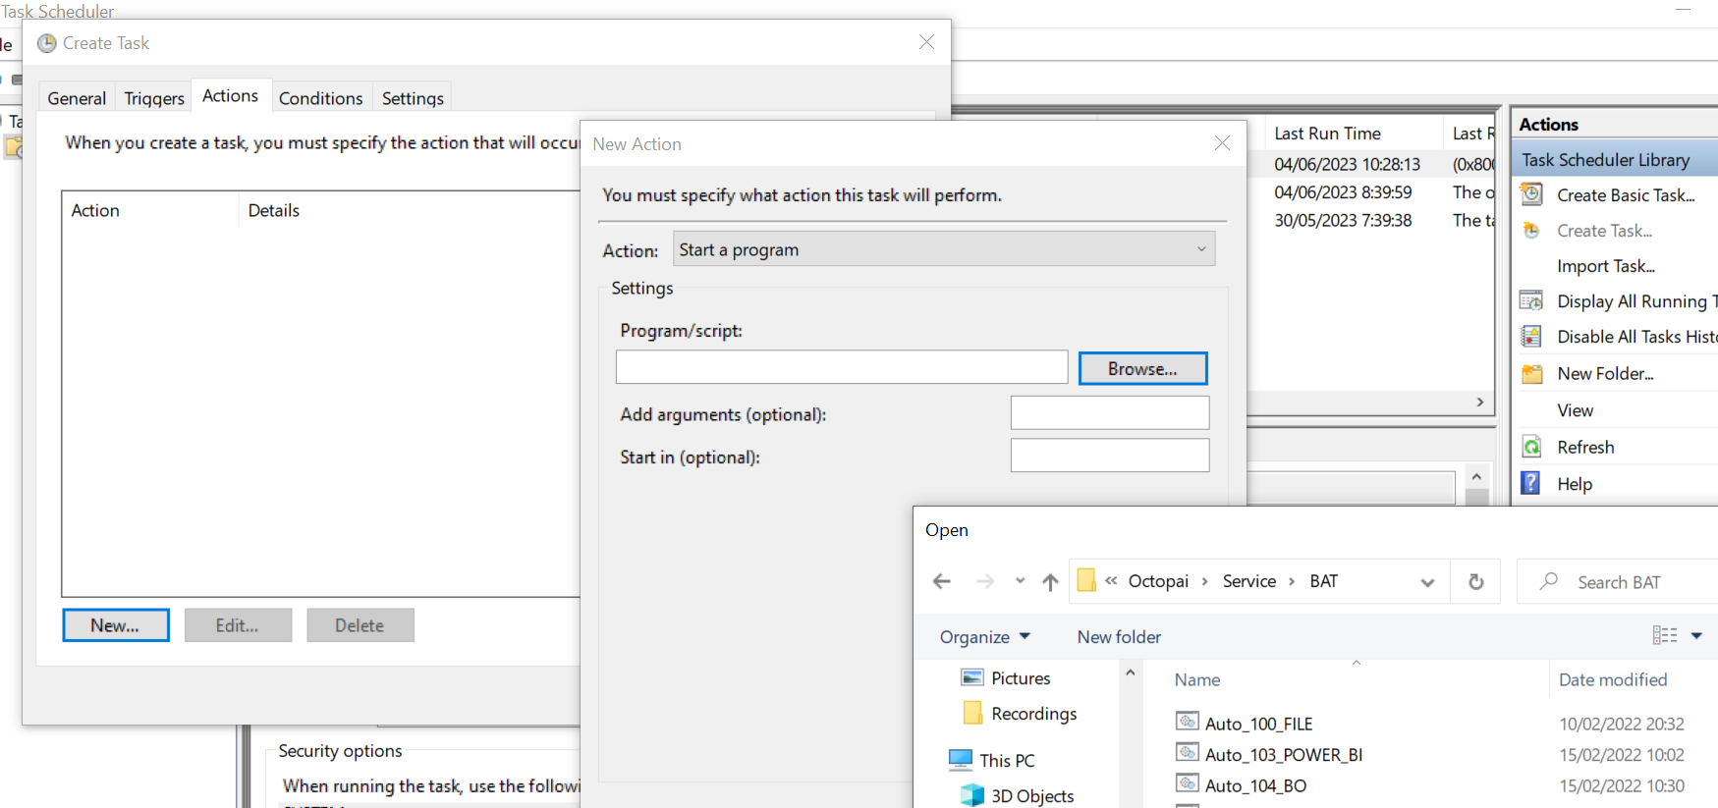The image size is (1718, 808).
Task: Switch to the Conditions tab
Action: pyautogui.click(x=320, y=98)
